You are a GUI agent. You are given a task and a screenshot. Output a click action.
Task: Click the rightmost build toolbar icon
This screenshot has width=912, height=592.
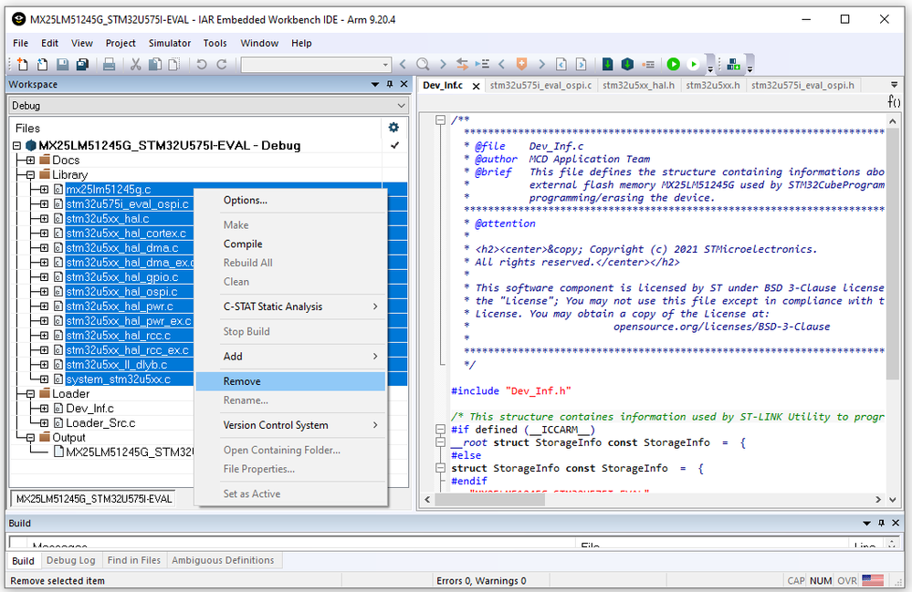tap(733, 64)
